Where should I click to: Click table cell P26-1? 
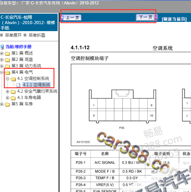tap(81, 162)
